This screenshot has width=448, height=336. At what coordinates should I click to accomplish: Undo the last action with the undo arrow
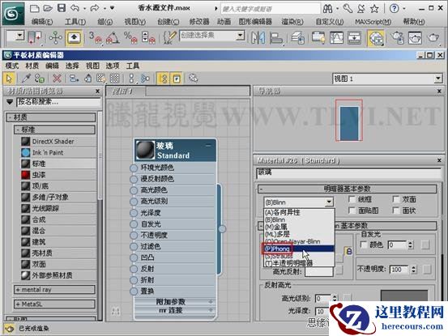click(75, 8)
